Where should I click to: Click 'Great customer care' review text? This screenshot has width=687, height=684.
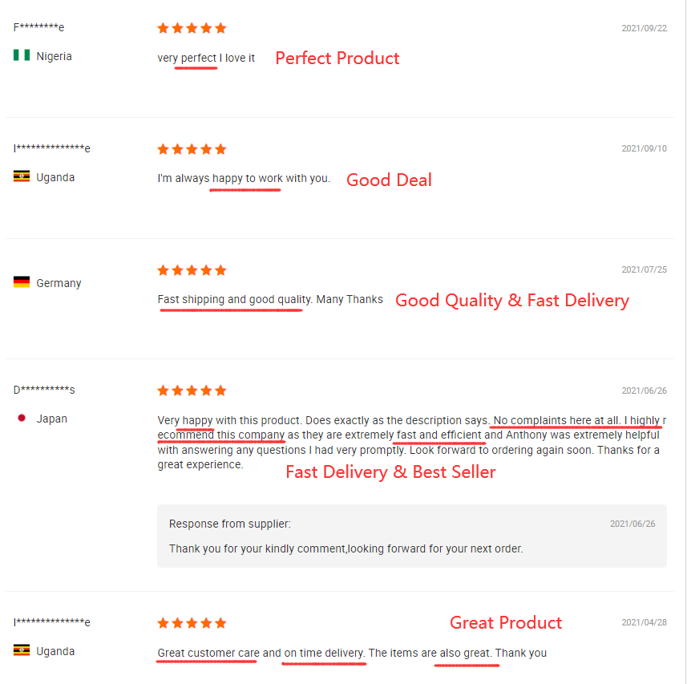click(208, 653)
